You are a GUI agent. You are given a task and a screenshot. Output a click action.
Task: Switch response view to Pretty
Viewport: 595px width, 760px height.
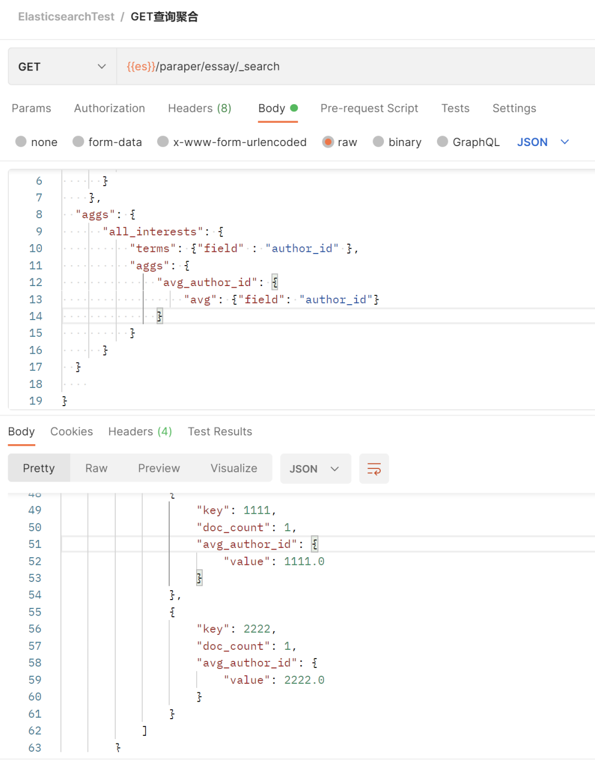coord(39,468)
